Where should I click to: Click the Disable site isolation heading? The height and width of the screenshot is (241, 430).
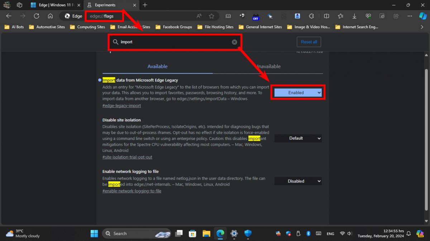tap(121, 120)
